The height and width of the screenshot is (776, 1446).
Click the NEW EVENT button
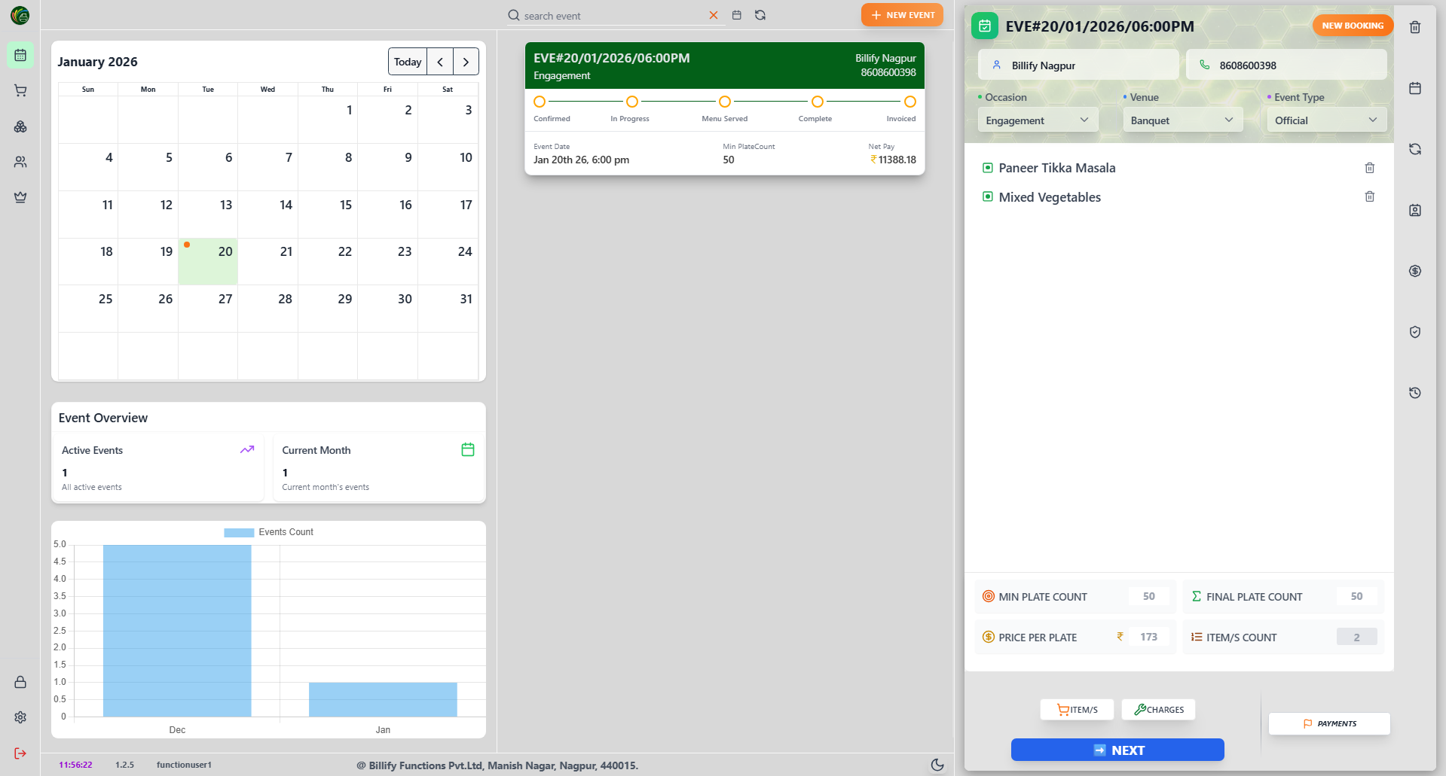(x=902, y=15)
